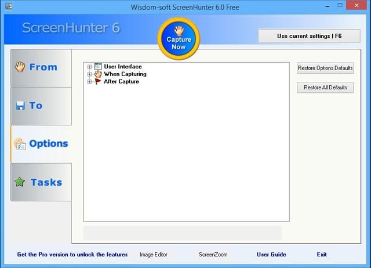
Task: Close the ScreenHunter window
Action: pyautogui.click(x=357, y=5)
